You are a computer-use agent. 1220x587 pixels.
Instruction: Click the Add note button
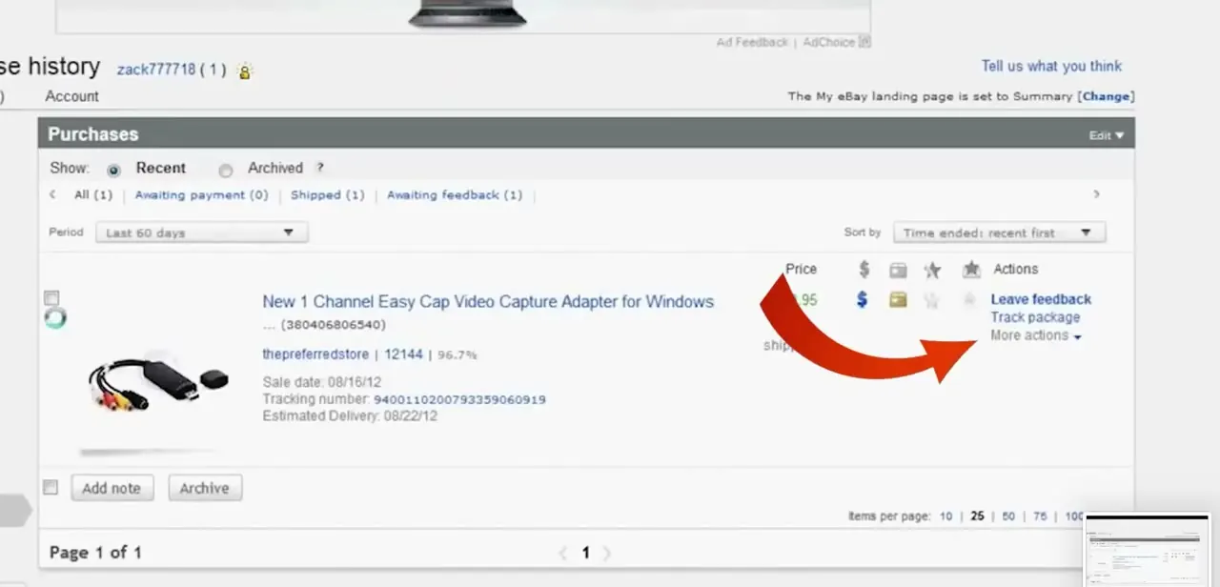[x=112, y=488]
